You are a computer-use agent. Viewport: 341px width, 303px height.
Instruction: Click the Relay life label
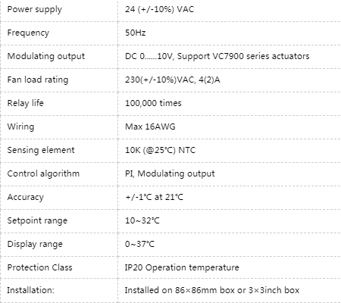(25, 103)
